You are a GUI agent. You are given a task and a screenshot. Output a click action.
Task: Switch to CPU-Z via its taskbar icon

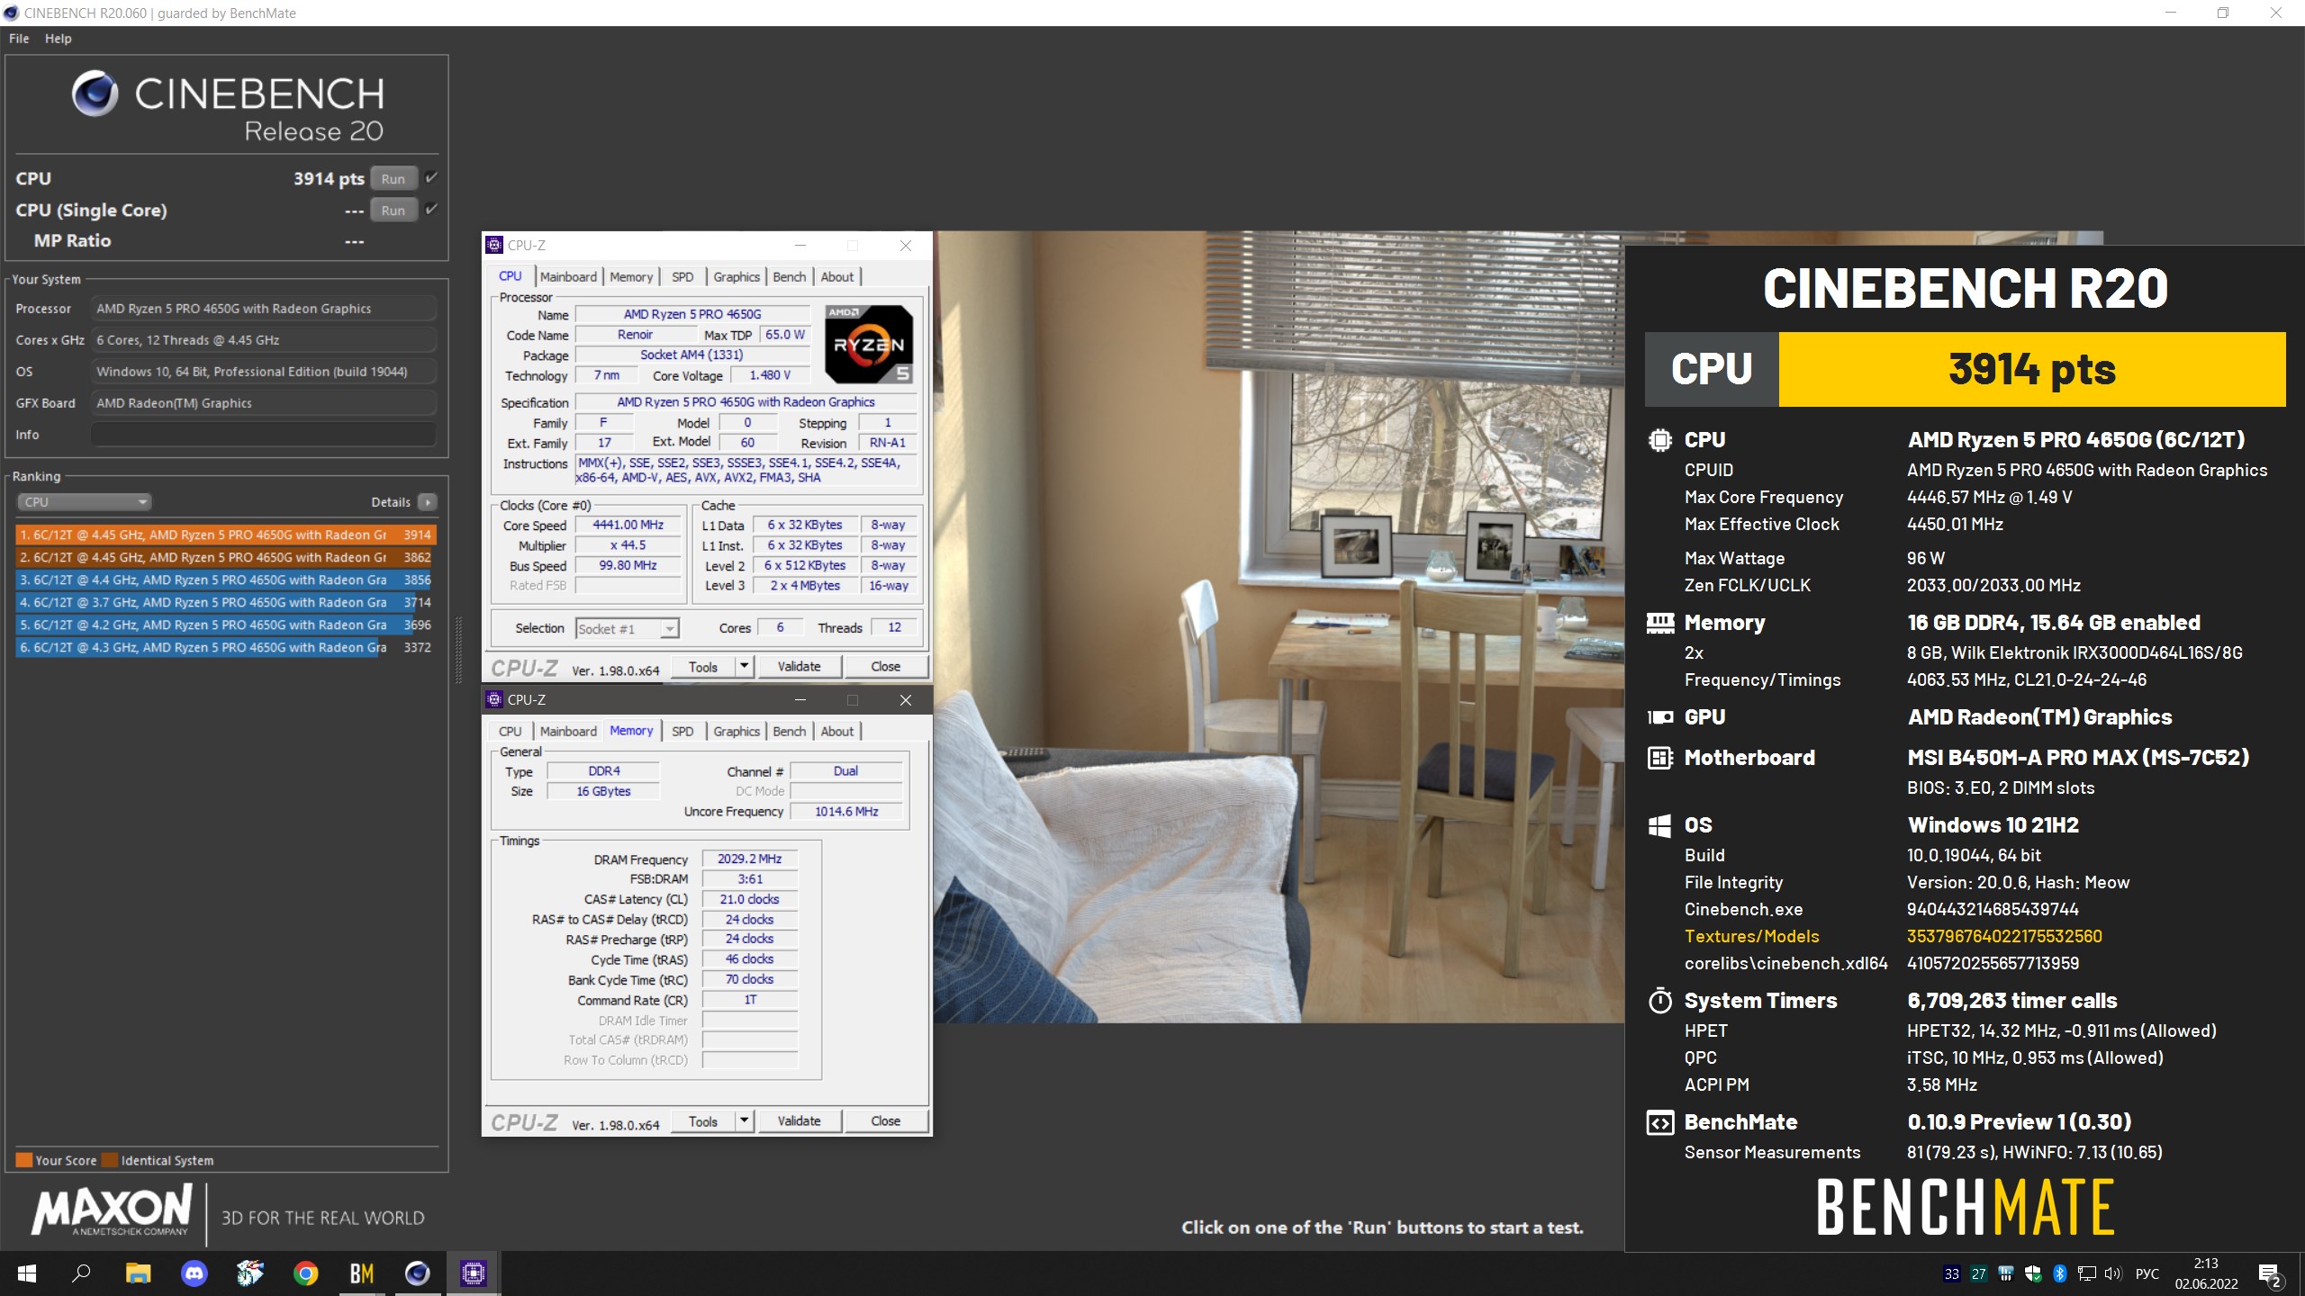point(473,1273)
